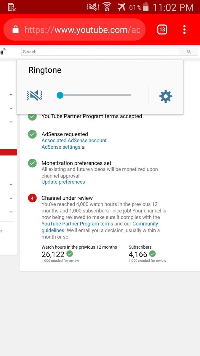The image size is (200, 356).
Task: Click the Subscribers label
Action: pos(140,247)
